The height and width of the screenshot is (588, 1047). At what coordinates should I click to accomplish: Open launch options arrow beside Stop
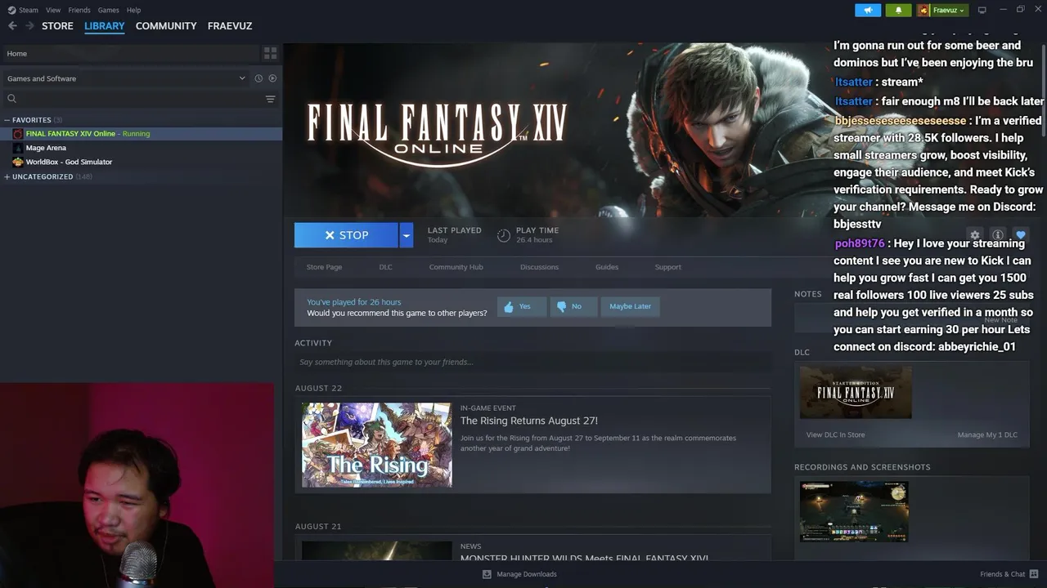[x=406, y=235]
